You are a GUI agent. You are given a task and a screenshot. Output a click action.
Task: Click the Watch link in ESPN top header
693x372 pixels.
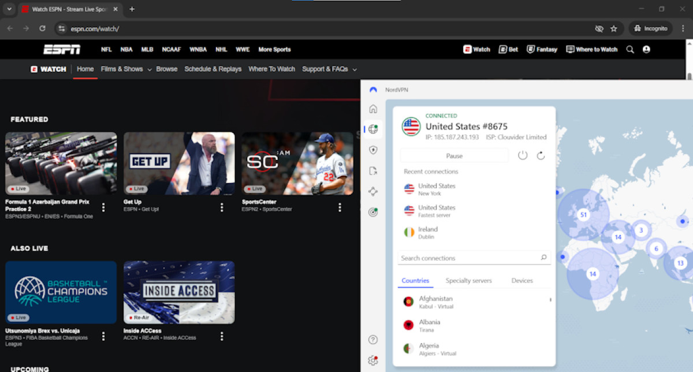(x=476, y=50)
